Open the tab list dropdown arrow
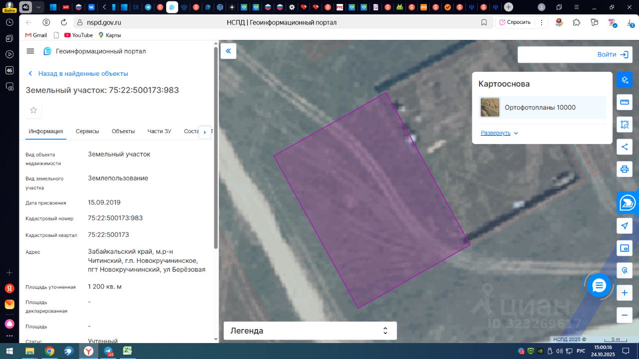 (38, 7)
